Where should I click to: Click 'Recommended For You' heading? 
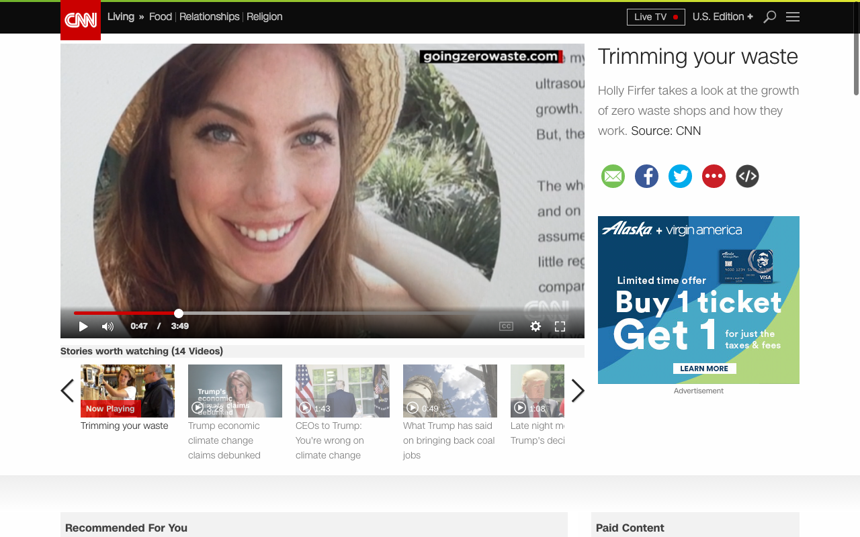[x=126, y=528]
